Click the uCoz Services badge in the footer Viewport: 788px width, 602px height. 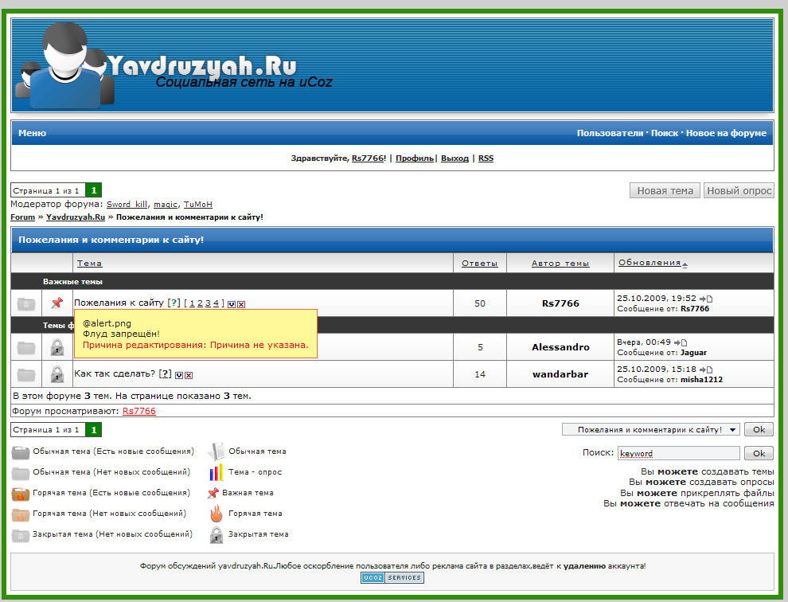coord(392,578)
